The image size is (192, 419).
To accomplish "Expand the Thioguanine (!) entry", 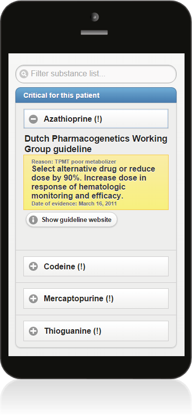I will pyautogui.click(x=96, y=331).
